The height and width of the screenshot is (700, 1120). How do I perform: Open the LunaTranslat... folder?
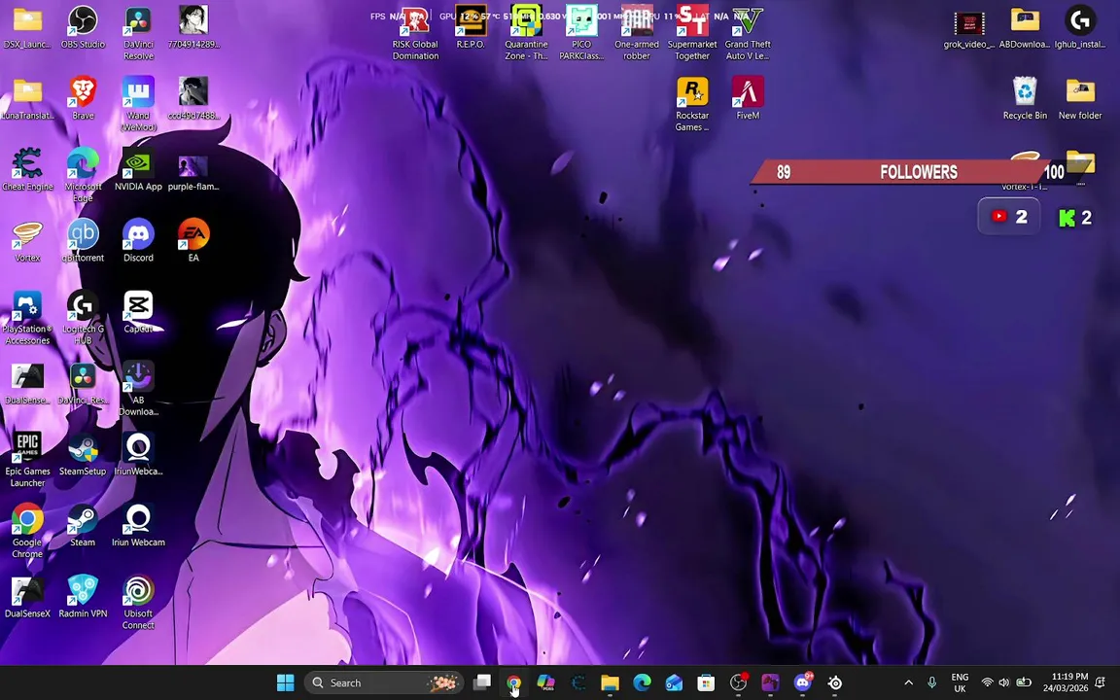click(27, 98)
